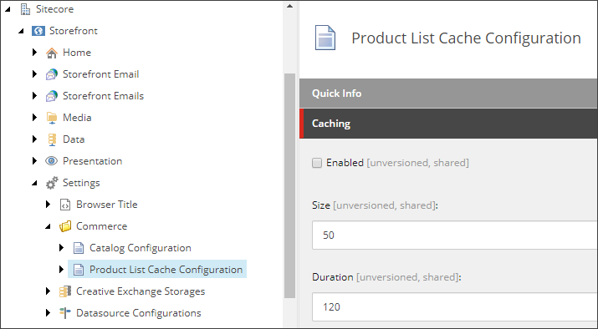This screenshot has height=329, width=598.
Task: Toggle the Quick Info section header
Action: [448, 94]
